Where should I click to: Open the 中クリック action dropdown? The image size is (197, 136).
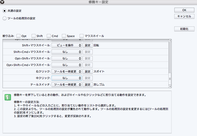tap(67, 78)
